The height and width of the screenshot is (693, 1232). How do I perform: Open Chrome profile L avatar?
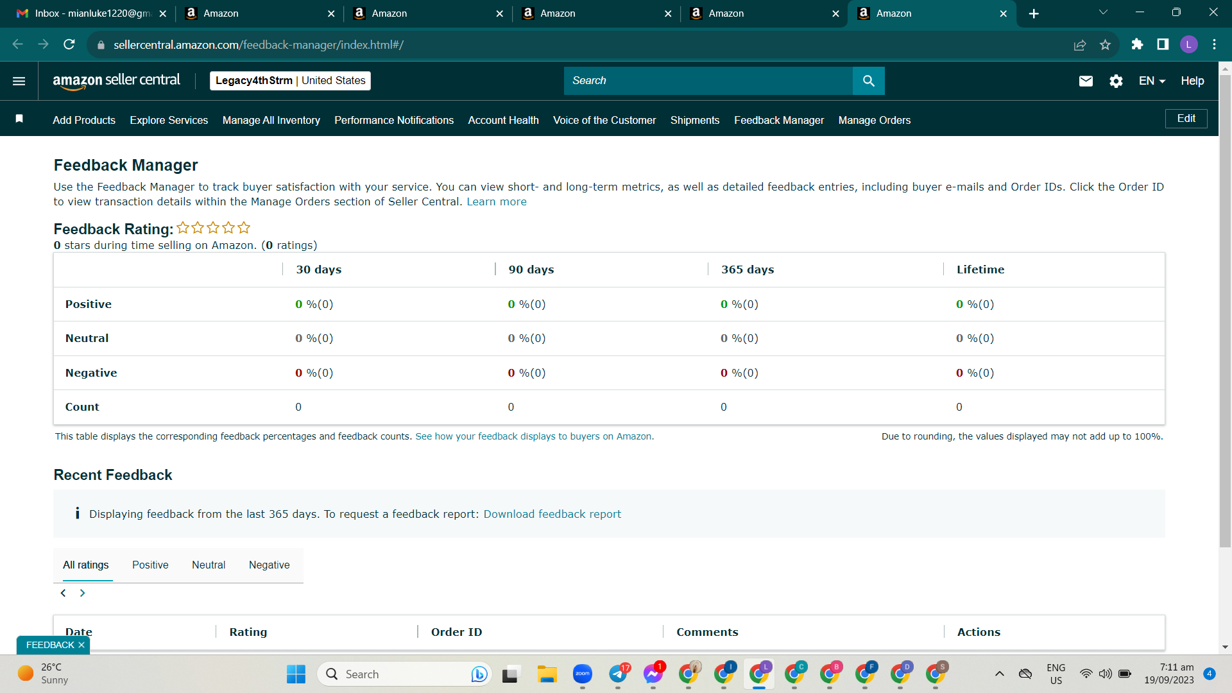(1188, 44)
